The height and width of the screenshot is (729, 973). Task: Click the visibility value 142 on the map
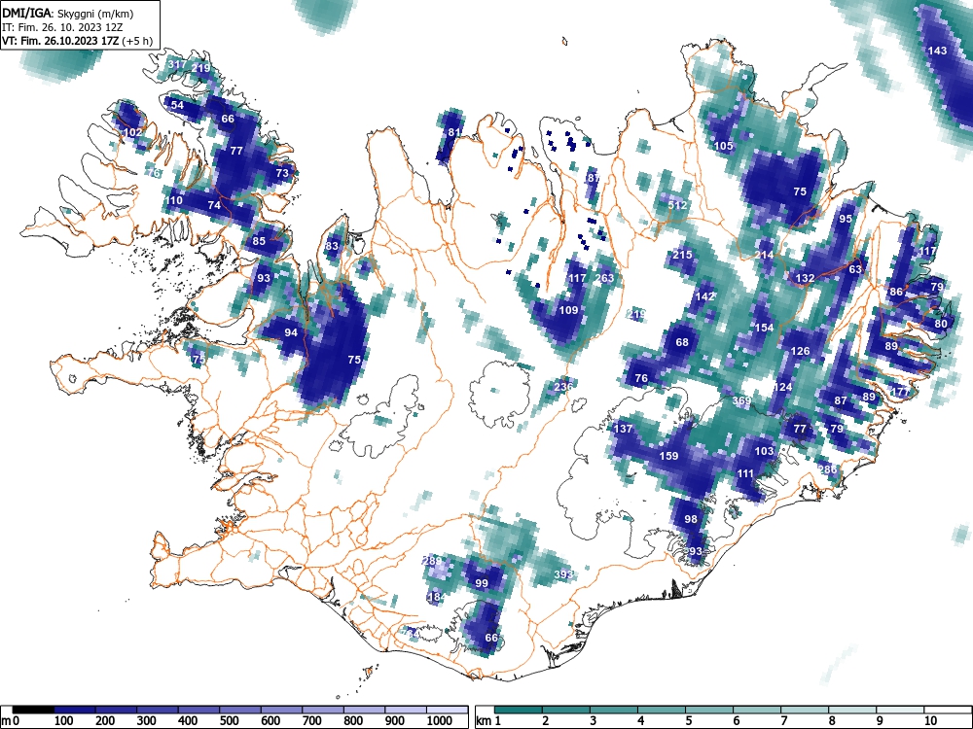[704, 296]
